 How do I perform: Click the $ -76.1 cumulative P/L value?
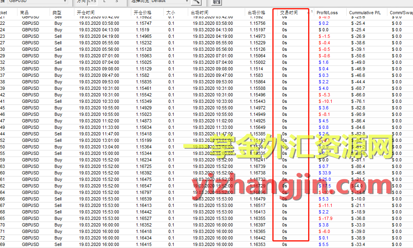pyautogui.click(x=358, y=101)
